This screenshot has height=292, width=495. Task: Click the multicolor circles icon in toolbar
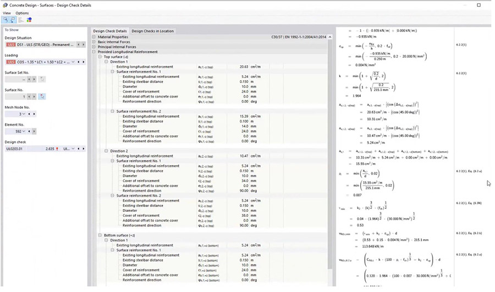(x=29, y=20)
